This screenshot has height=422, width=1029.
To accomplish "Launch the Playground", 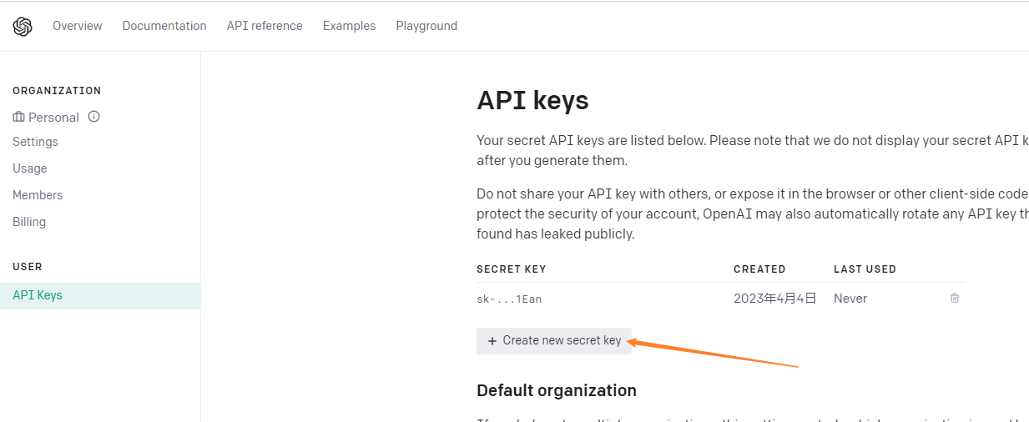I will [426, 26].
